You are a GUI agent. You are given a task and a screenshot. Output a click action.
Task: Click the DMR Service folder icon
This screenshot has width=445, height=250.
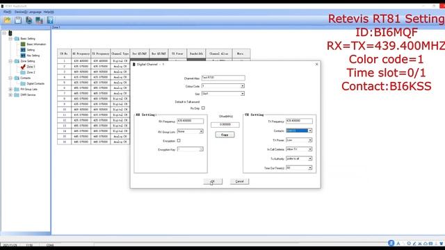(x=17, y=95)
